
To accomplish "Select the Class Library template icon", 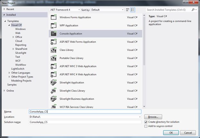I will point(54,50).
